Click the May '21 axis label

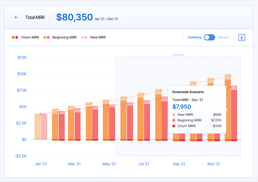(109, 164)
